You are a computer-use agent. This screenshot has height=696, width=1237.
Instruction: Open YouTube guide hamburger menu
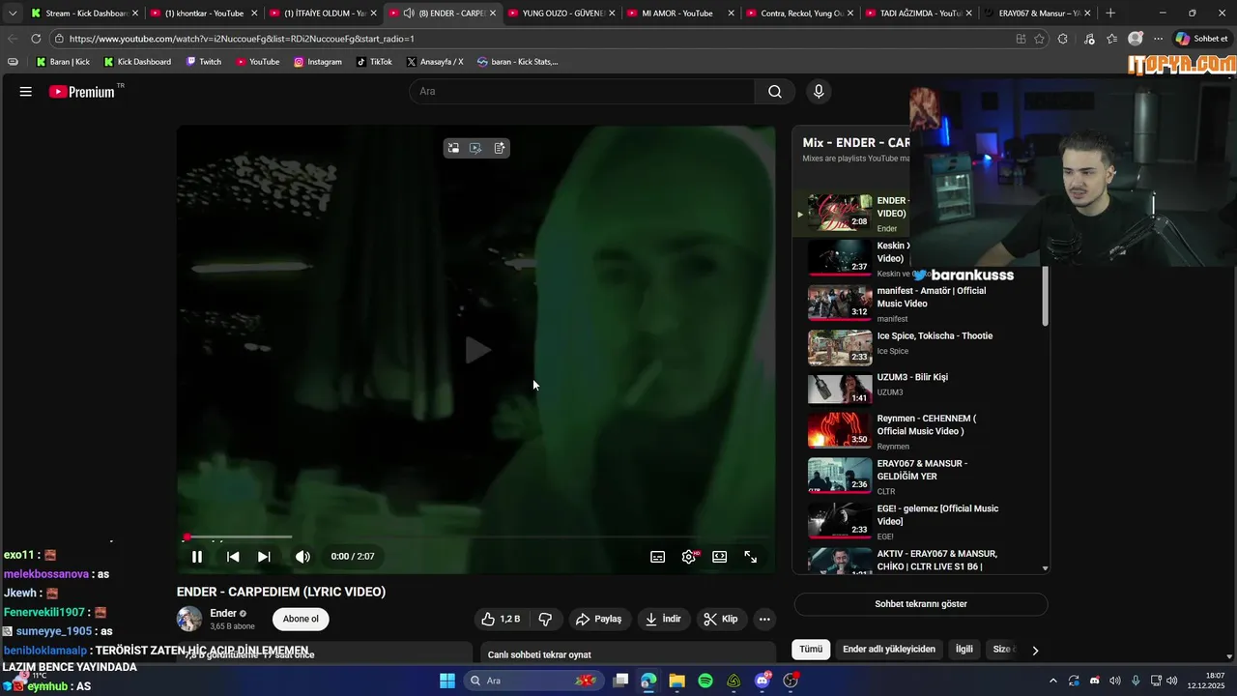pyautogui.click(x=26, y=92)
